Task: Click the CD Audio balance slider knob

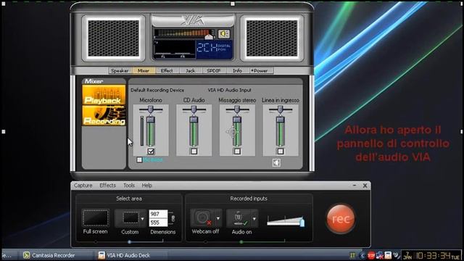Action: [194, 109]
